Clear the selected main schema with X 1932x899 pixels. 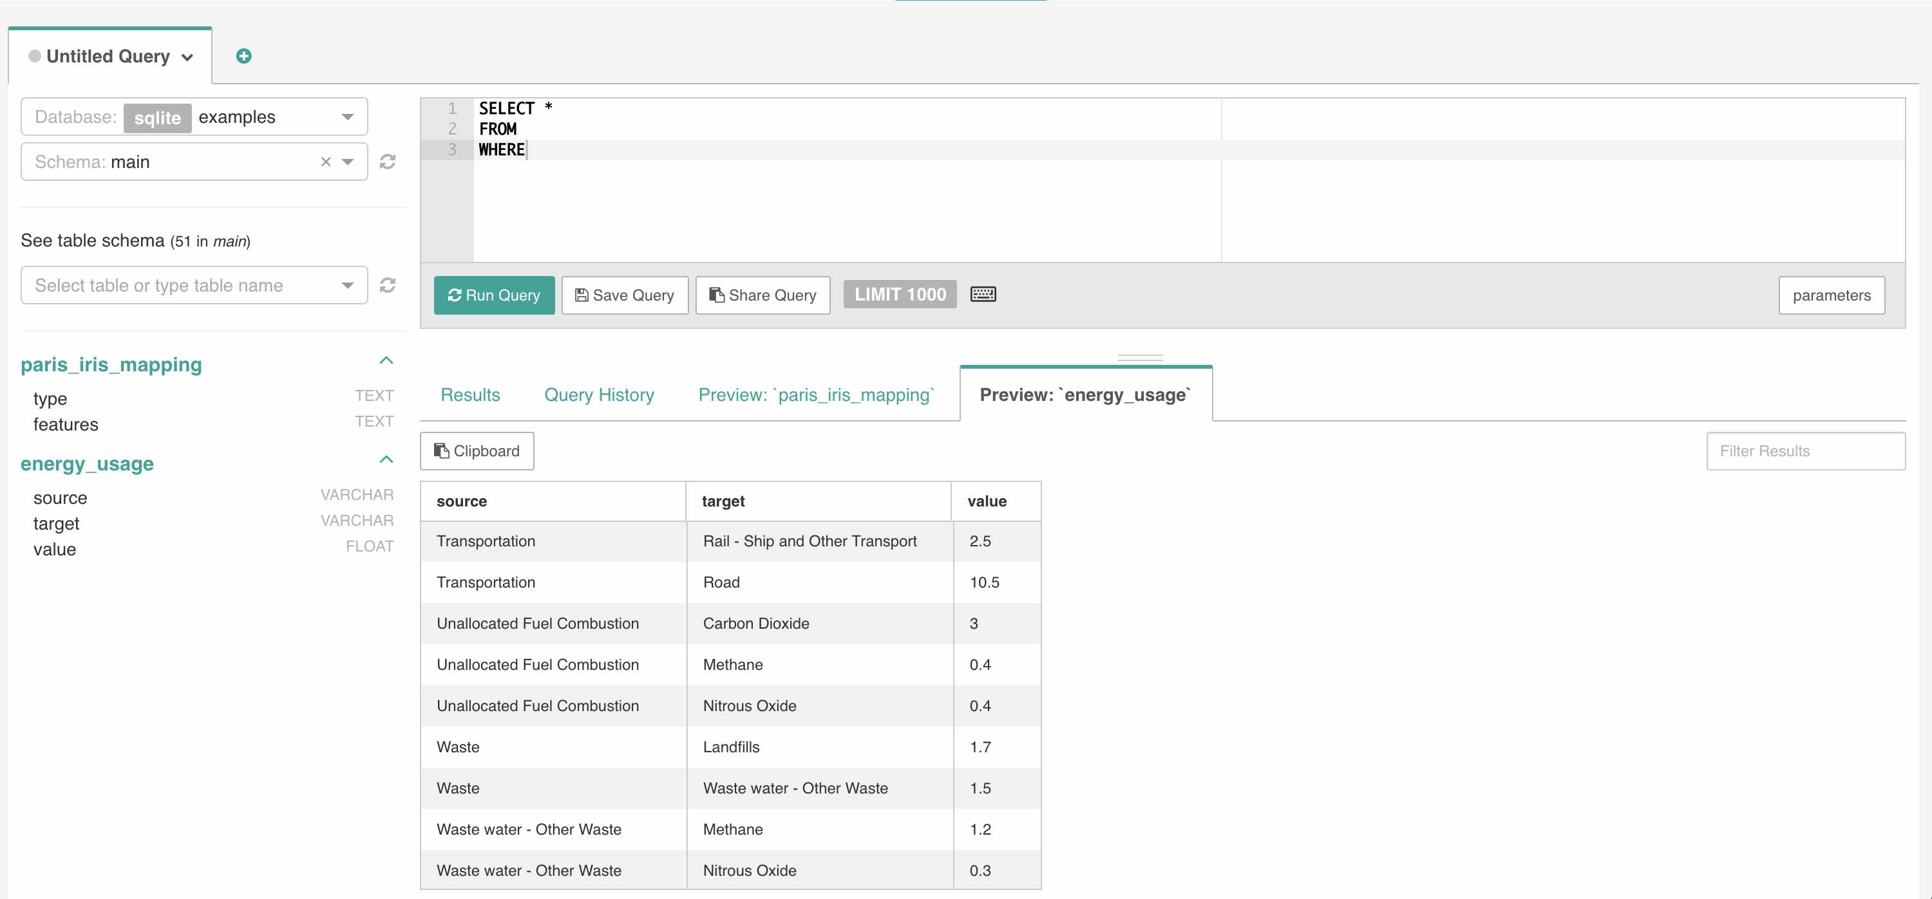325,162
